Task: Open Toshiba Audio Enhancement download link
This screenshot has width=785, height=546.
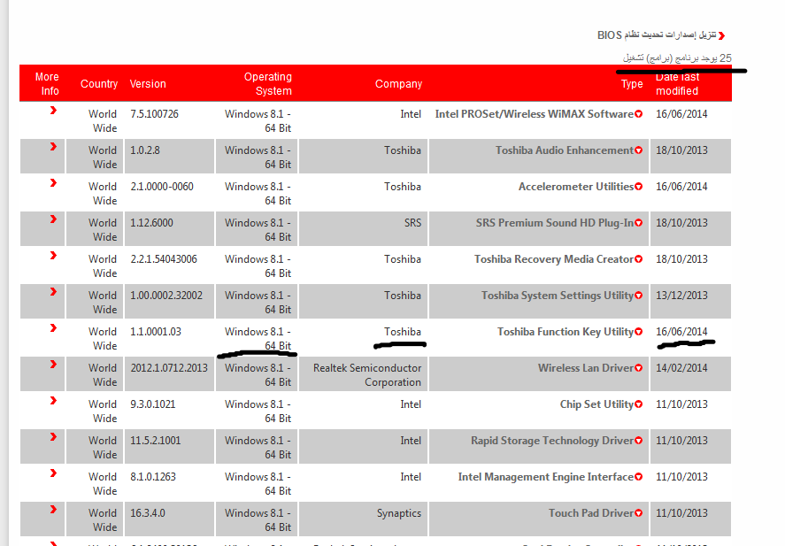Action: pyautogui.click(x=565, y=150)
